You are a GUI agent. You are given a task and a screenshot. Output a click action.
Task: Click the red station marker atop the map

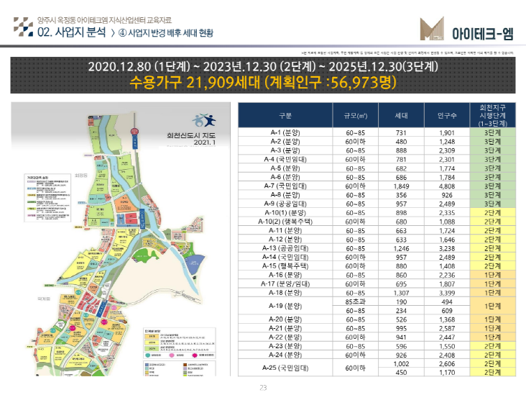click(134, 131)
